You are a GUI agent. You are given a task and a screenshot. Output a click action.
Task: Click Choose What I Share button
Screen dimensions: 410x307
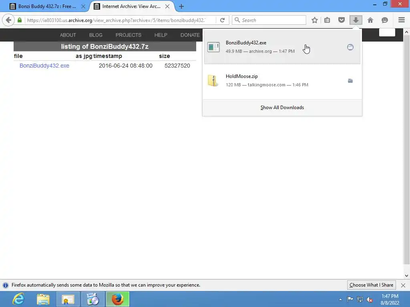pyautogui.click(x=371, y=285)
